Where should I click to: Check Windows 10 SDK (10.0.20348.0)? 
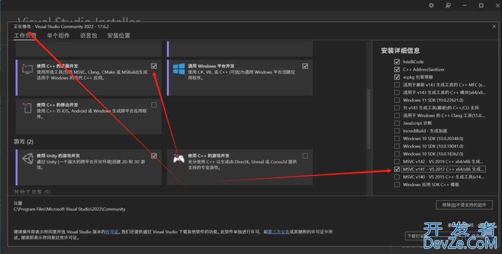pyautogui.click(x=397, y=139)
